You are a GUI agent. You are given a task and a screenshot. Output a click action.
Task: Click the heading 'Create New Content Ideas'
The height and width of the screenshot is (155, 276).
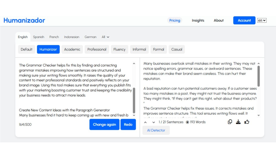pyautogui.click(x=64, y=110)
